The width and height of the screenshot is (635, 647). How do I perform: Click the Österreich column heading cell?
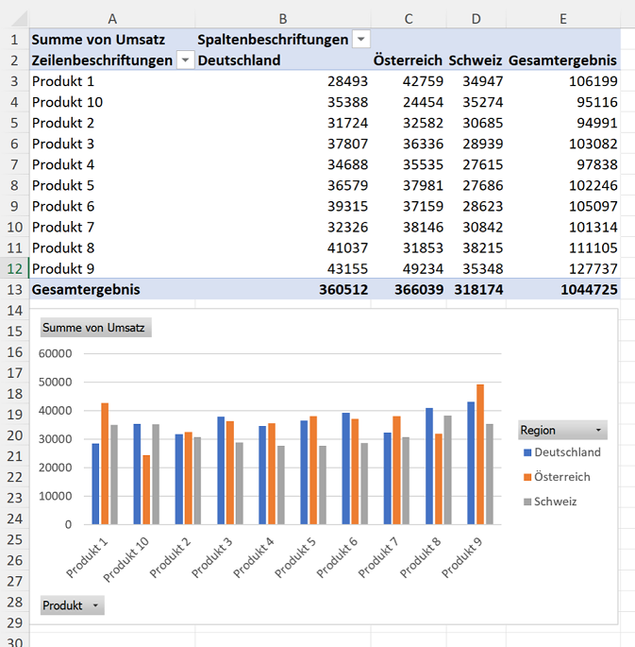tap(409, 60)
